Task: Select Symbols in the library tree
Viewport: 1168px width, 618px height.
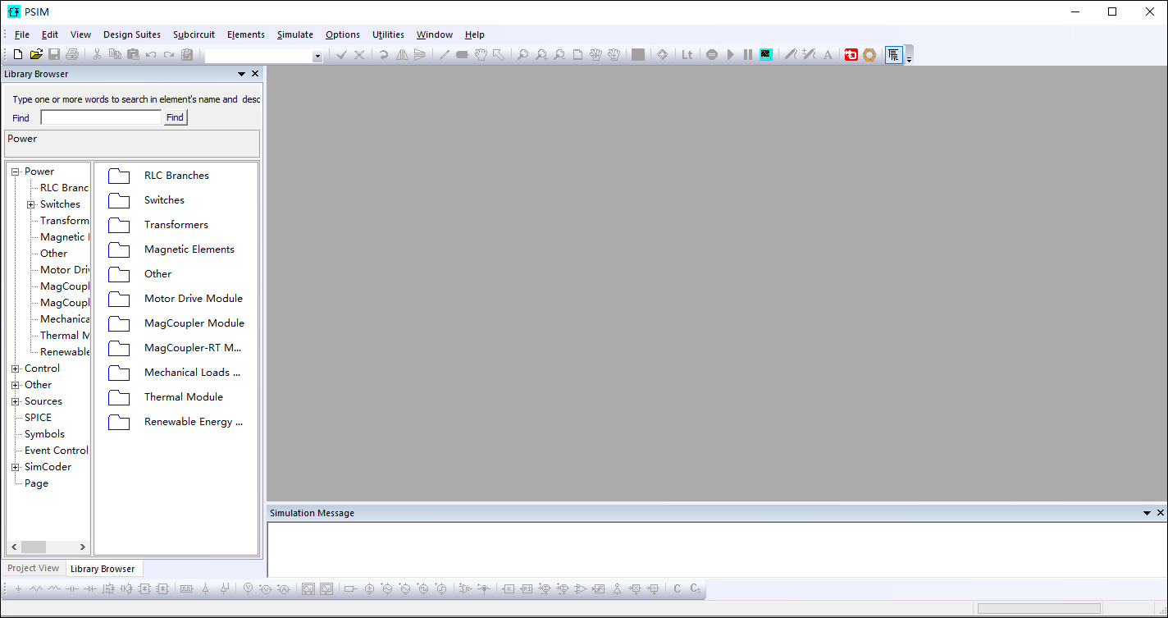Action: click(x=44, y=434)
